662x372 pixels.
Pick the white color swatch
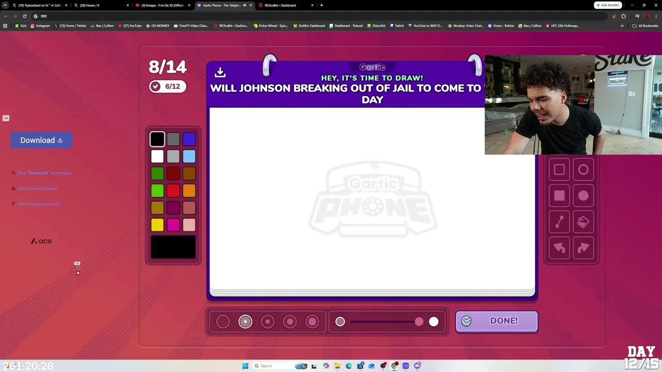tap(157, 156)
